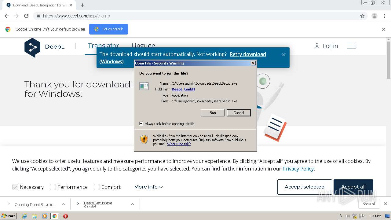
Task: Click the DeepL logo icon
Action: click(32, 47)
